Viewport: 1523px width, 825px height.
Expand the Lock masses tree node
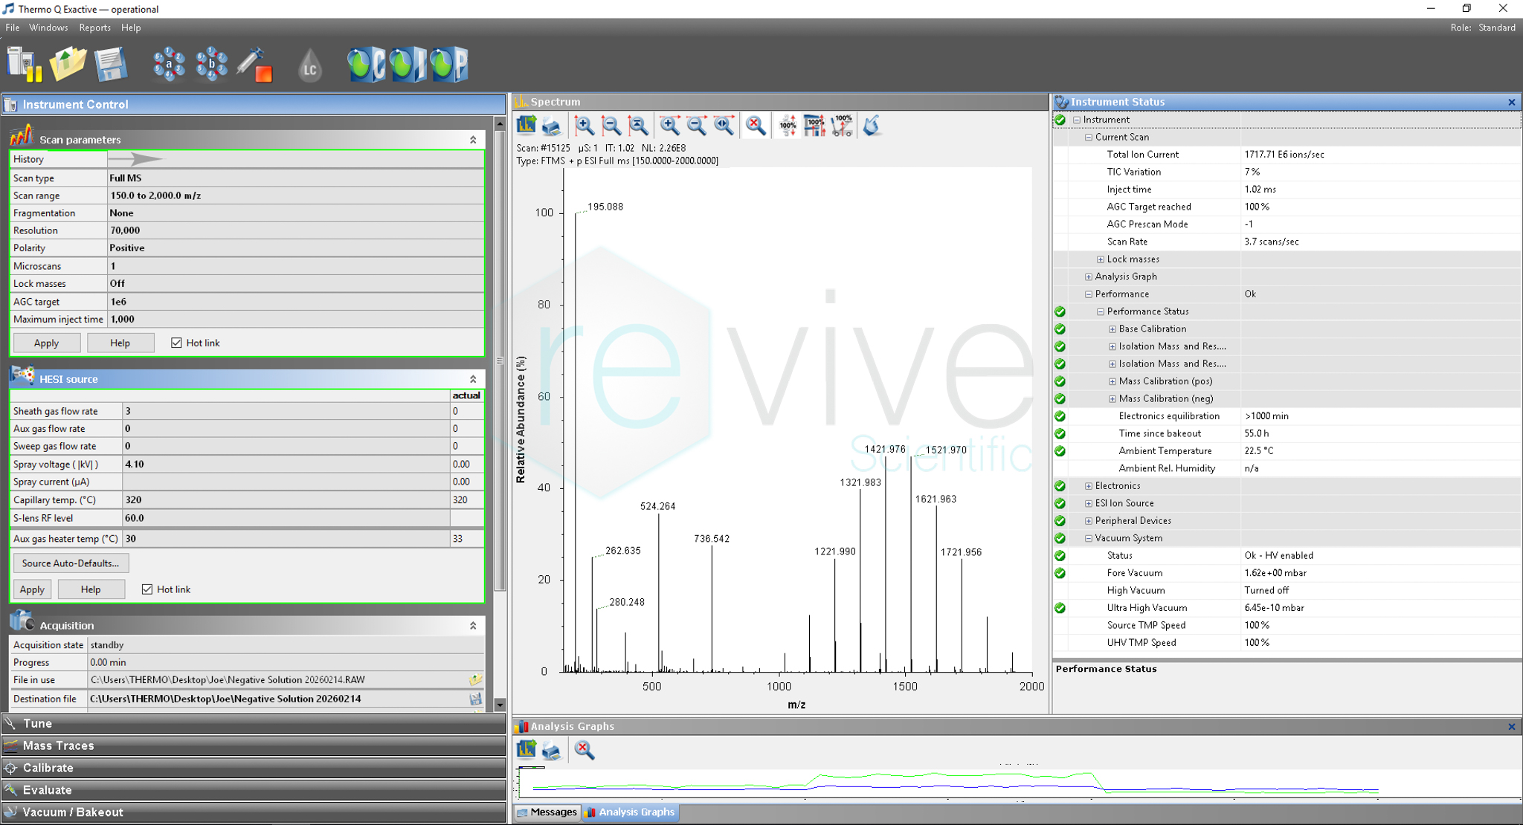click(x=1101, y=259)
